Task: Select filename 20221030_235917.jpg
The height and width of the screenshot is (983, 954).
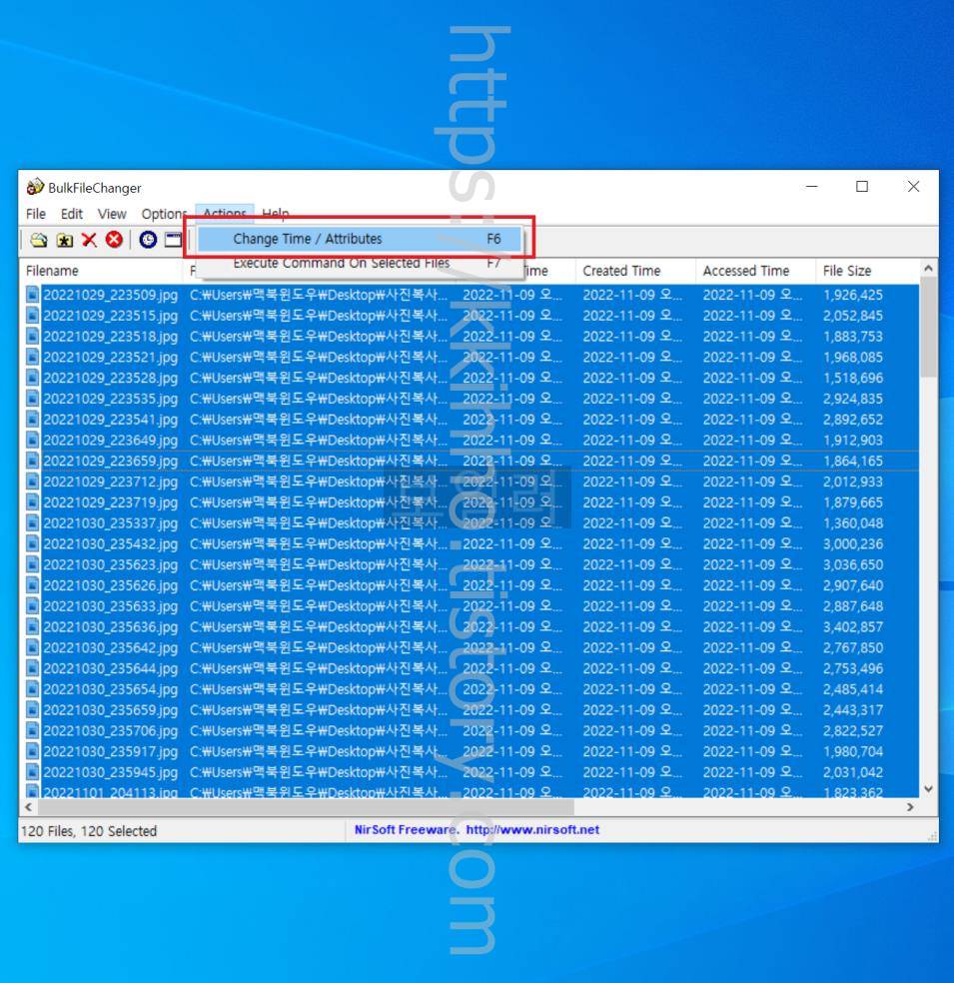Action: [x=110, y=751]
